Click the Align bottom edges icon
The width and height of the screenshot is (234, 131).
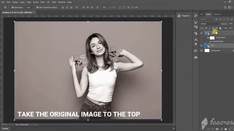click(92, 7)
